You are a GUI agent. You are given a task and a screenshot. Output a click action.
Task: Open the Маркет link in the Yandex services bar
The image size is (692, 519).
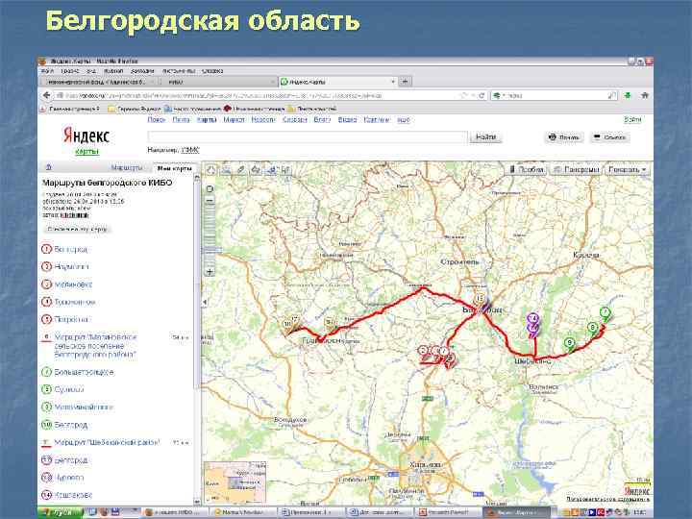point(234,119)
